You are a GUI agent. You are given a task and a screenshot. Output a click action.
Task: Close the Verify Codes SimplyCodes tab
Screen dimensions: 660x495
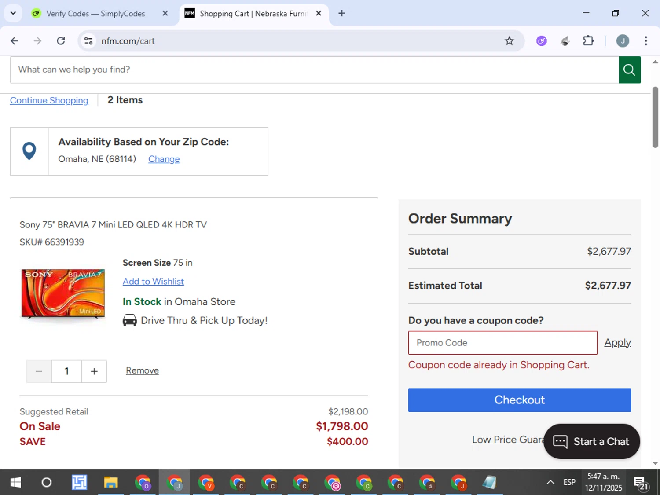click(165, 13)
